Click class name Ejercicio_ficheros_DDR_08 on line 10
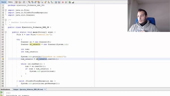 point(35,27)
